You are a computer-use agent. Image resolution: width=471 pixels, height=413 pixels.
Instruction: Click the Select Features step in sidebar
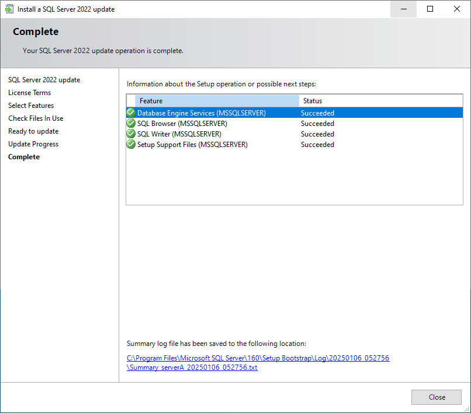(31, 106)
